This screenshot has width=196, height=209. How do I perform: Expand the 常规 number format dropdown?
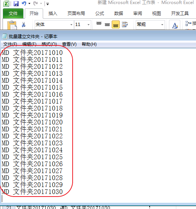(162, 25)
